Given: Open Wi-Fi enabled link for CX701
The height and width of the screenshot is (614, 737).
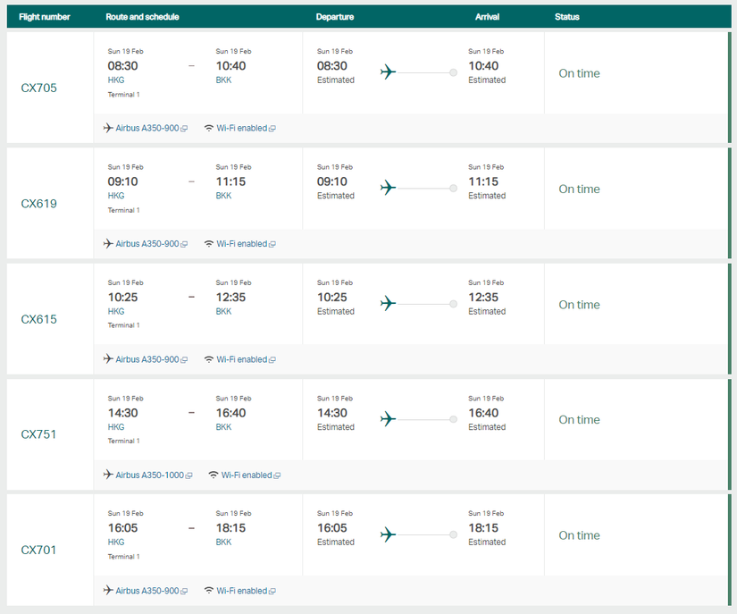Looking at the screenshot, I should [x=241, y=591].
